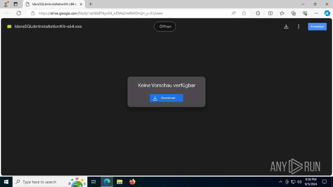Minimize the Edge window
333x187 pixels.
(303, 4)
